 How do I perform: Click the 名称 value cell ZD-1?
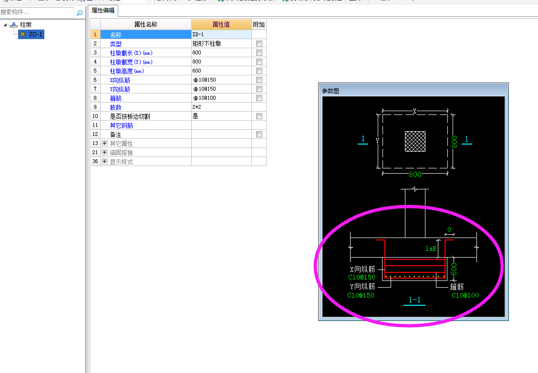(221, 34)
